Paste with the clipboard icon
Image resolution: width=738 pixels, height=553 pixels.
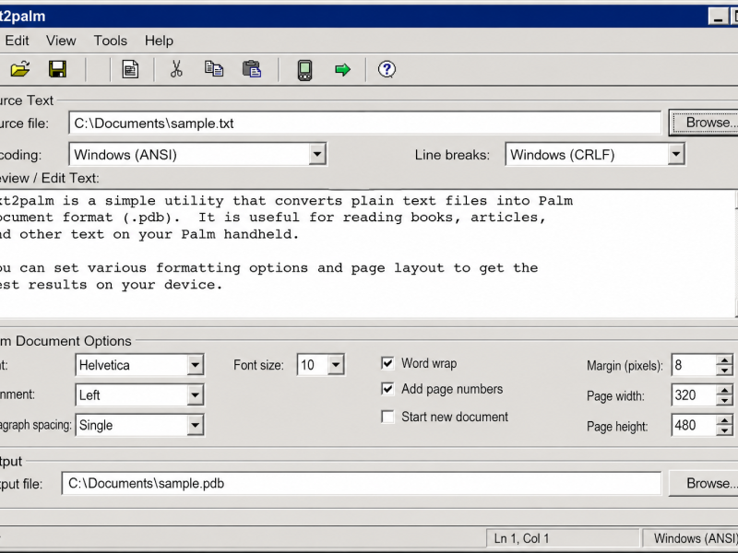(x=252, y=69)
